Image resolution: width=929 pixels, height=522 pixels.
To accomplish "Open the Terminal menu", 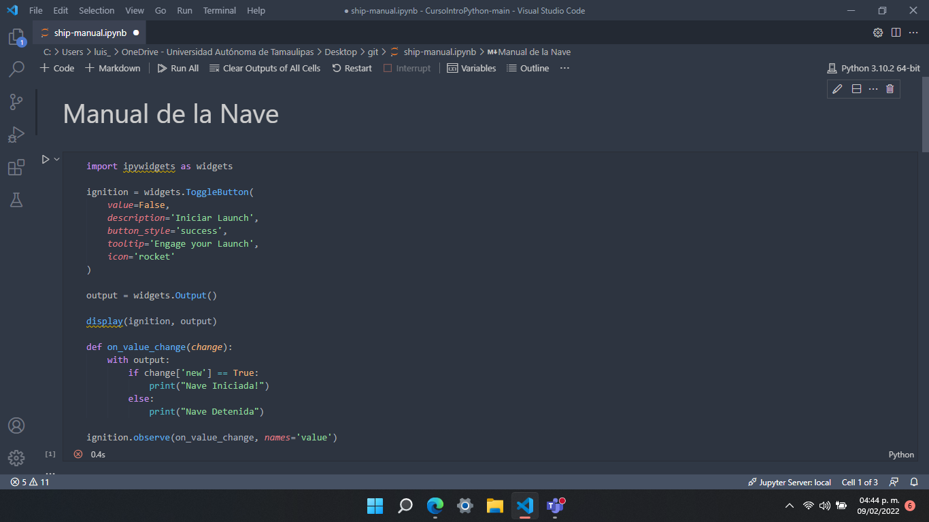I will tap(220, 10).
